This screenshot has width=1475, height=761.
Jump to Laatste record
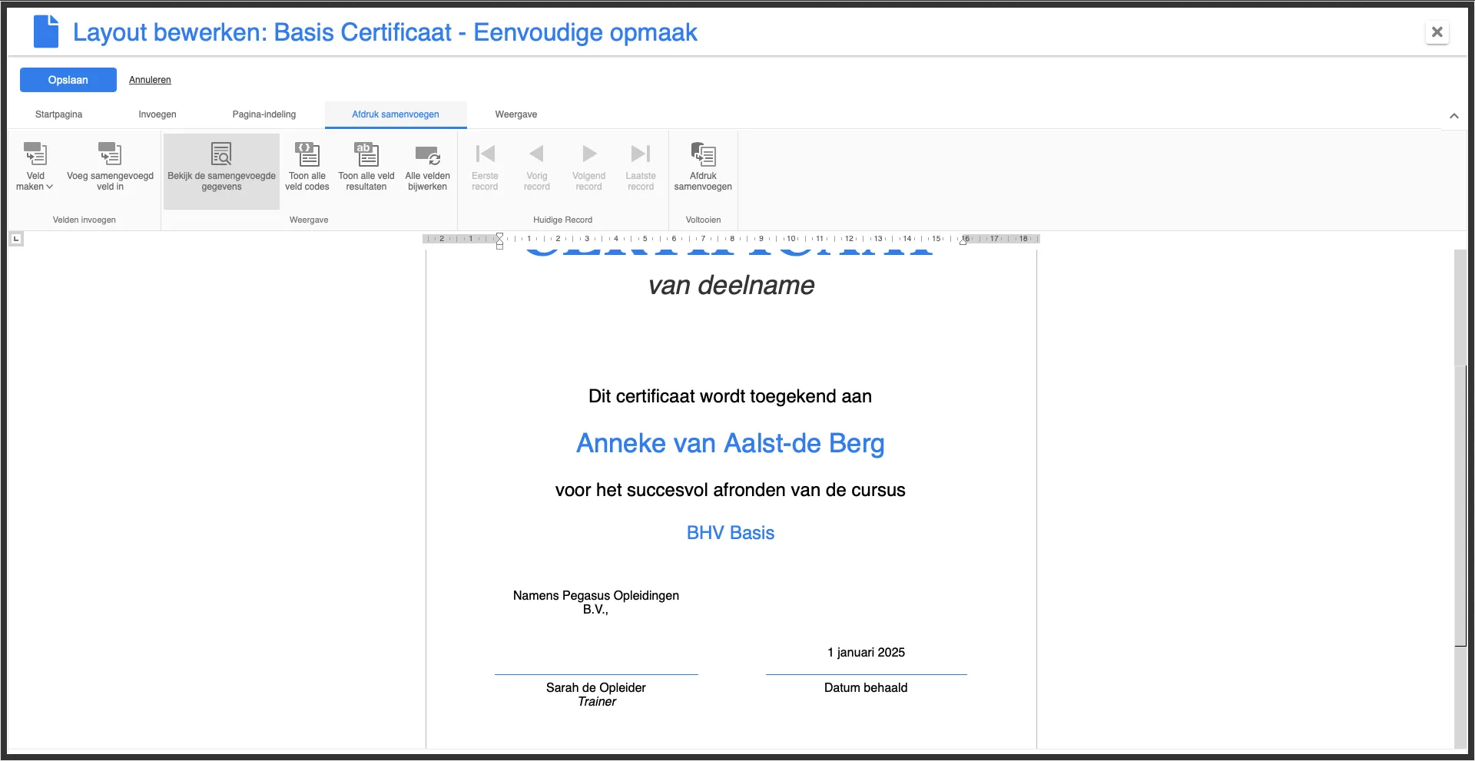[x=641, y=154]
